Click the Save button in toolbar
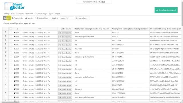This screenshot has height=103, width=183. [7, 18]
